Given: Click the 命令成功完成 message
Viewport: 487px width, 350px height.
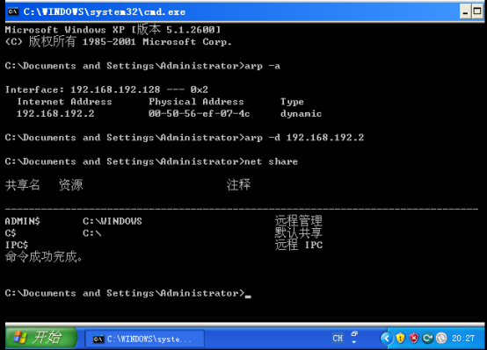Looking at the screenshot, I should pos(44,257).
